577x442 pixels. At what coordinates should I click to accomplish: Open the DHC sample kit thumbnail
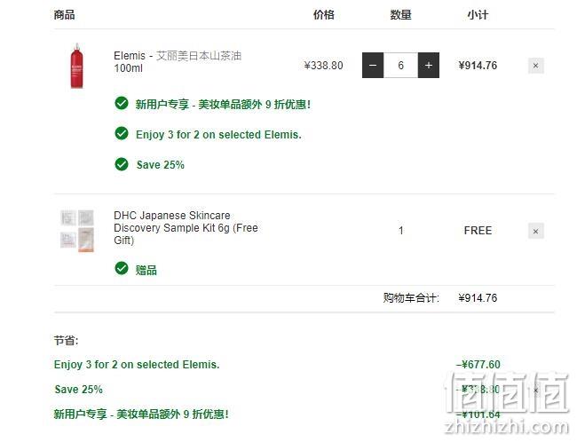[x=77, y=231]
